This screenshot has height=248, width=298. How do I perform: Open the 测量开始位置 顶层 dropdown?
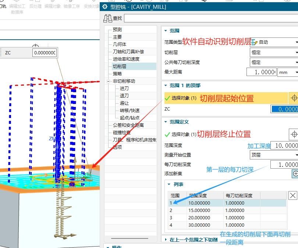274,155
